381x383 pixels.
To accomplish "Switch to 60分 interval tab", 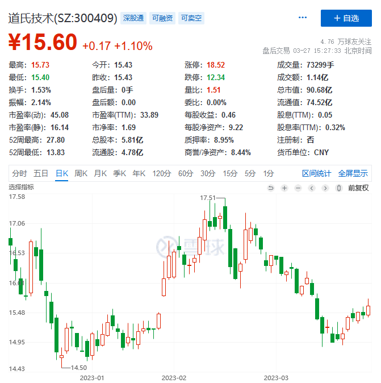I will point(186,173).
